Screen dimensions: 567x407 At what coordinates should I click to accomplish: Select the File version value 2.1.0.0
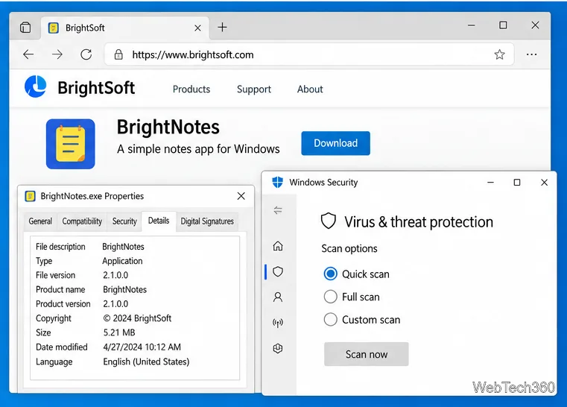[115, 275]
